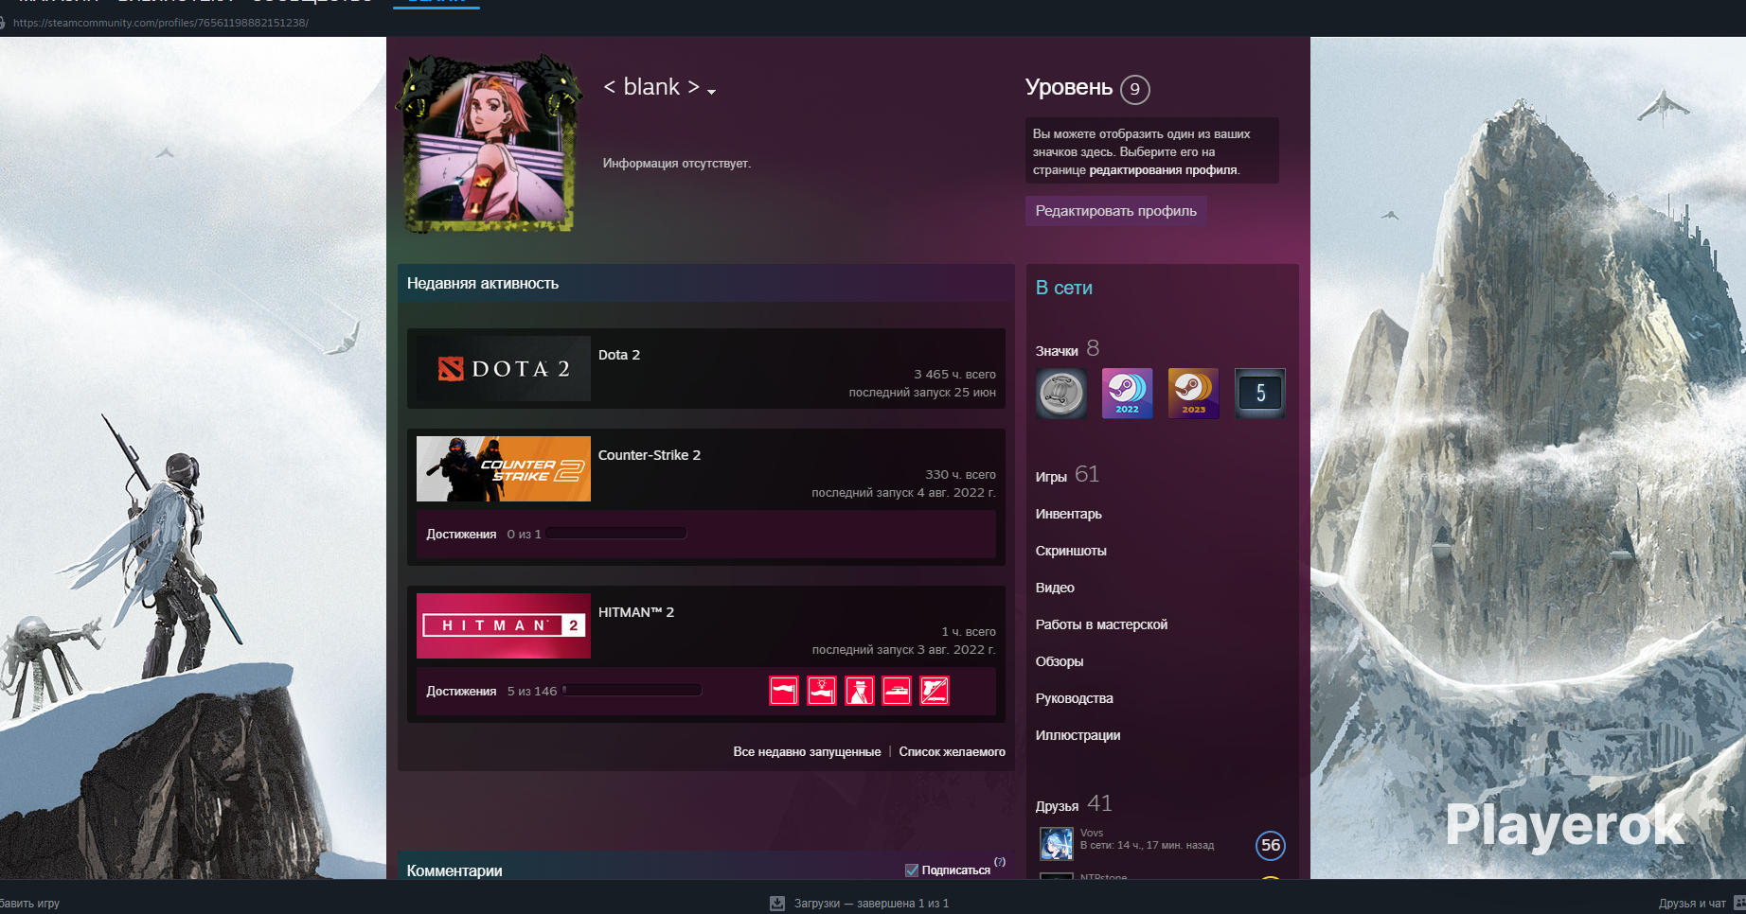Open Иллюстрации from profile sidebar
Viewport: 1746px width, 914px height.
coord(1078,735)
